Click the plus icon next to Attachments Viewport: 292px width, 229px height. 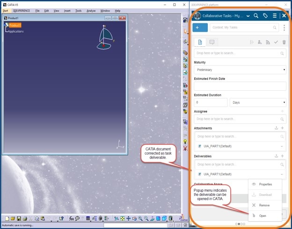click(x=282, y=128)
